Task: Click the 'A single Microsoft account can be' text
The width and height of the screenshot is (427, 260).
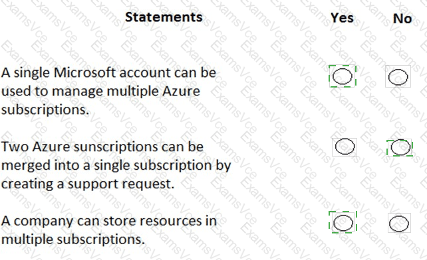Action: (108, 73)
